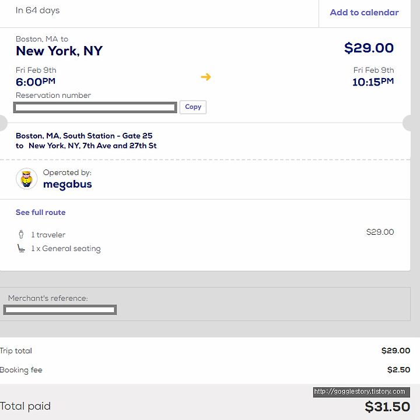The height and width of the screenshot is (420, 420).
Task: Click the New York, NY destination heading
Action: (x=60, y=51)
